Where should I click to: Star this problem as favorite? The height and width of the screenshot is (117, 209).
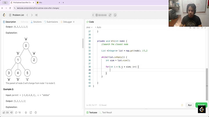coord(26,112)
